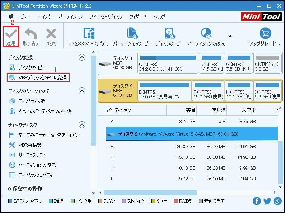Open パーティションの復元 toolbar tool

(x=206, y=33)
